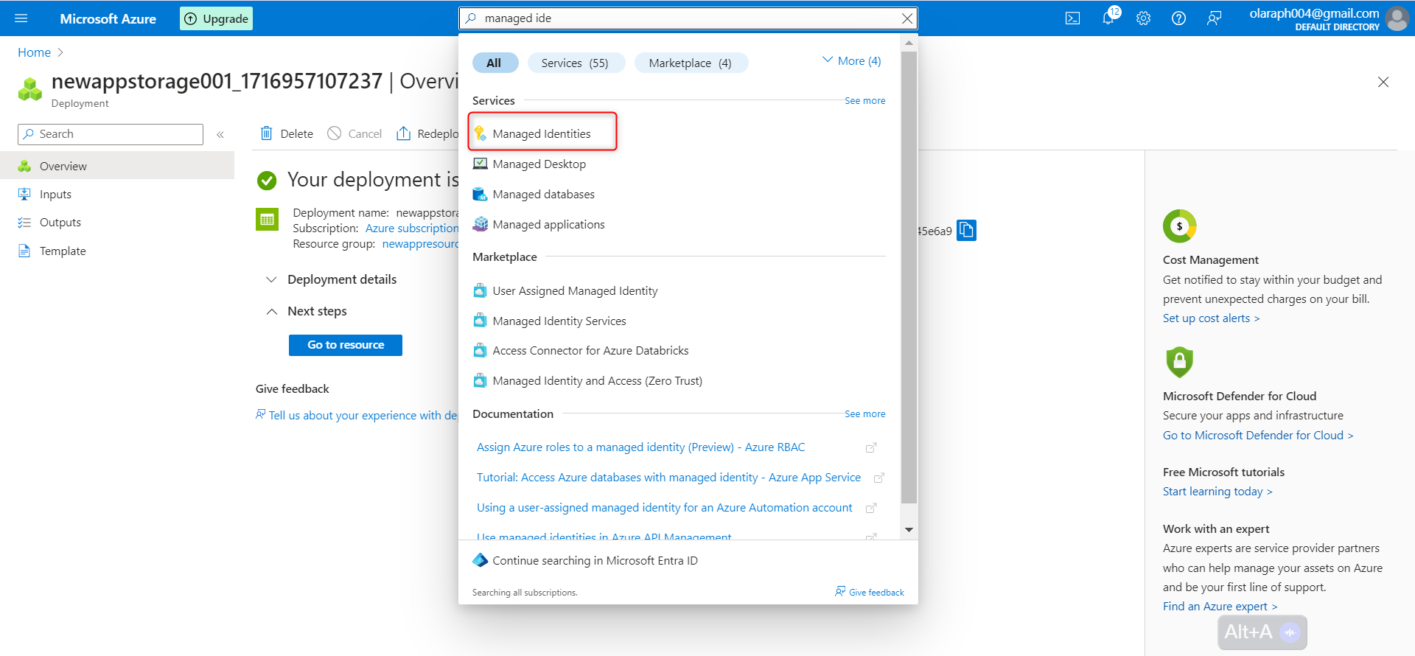Click Find an Azure expert link
The height and width of the screenshot is (656, 1415).
pyautogui.click(x=1220, y=607)
